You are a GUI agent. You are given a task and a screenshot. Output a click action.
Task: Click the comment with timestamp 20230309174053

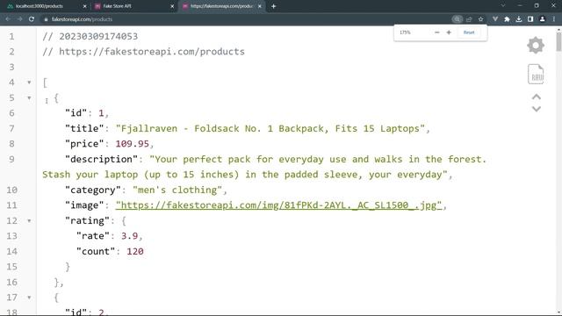90,37
